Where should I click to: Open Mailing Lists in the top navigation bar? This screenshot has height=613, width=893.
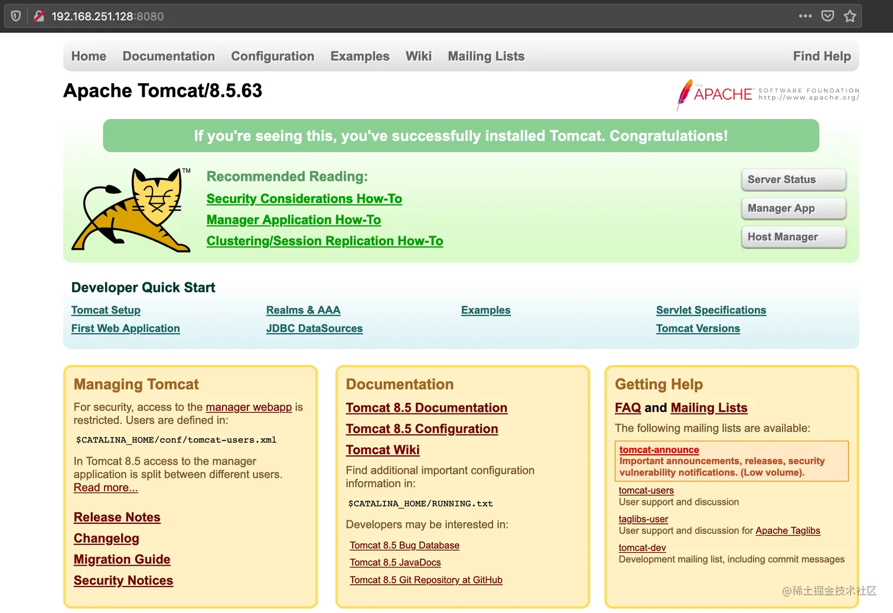click(486, 56)
